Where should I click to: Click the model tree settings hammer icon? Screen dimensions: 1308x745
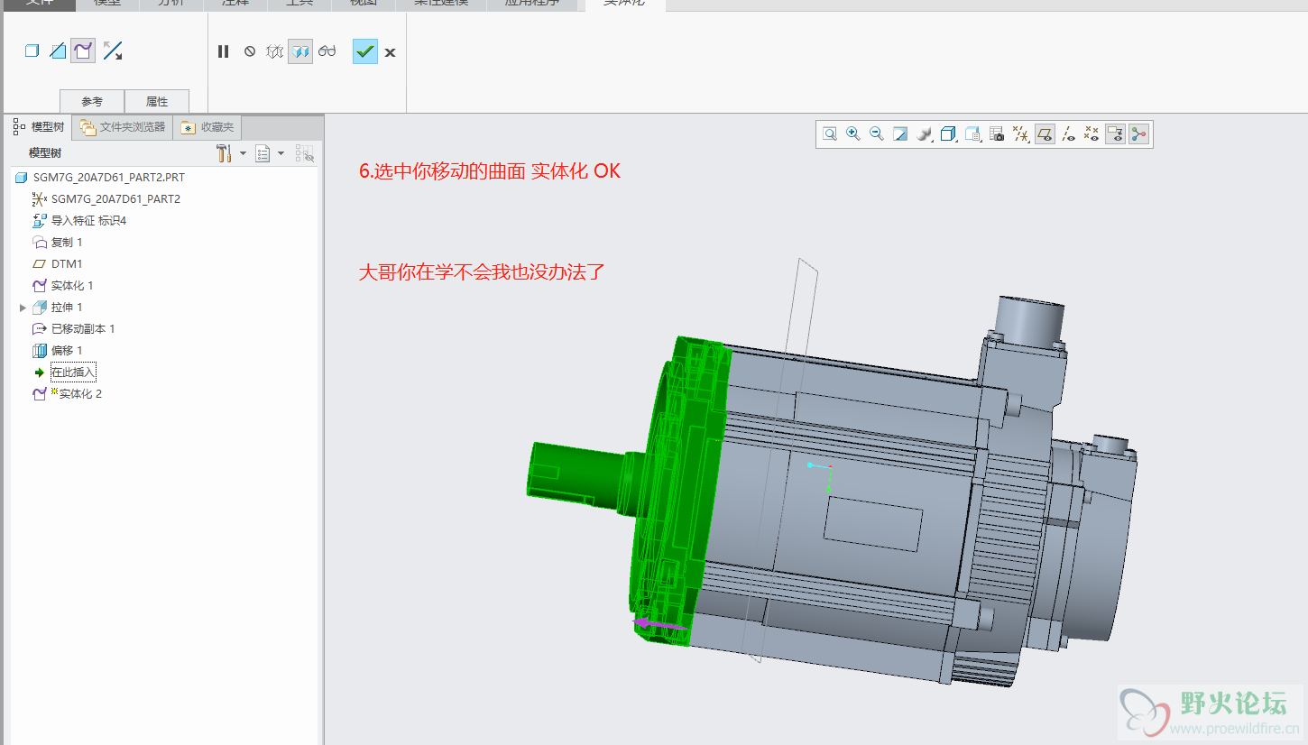(x=225, y=153)
